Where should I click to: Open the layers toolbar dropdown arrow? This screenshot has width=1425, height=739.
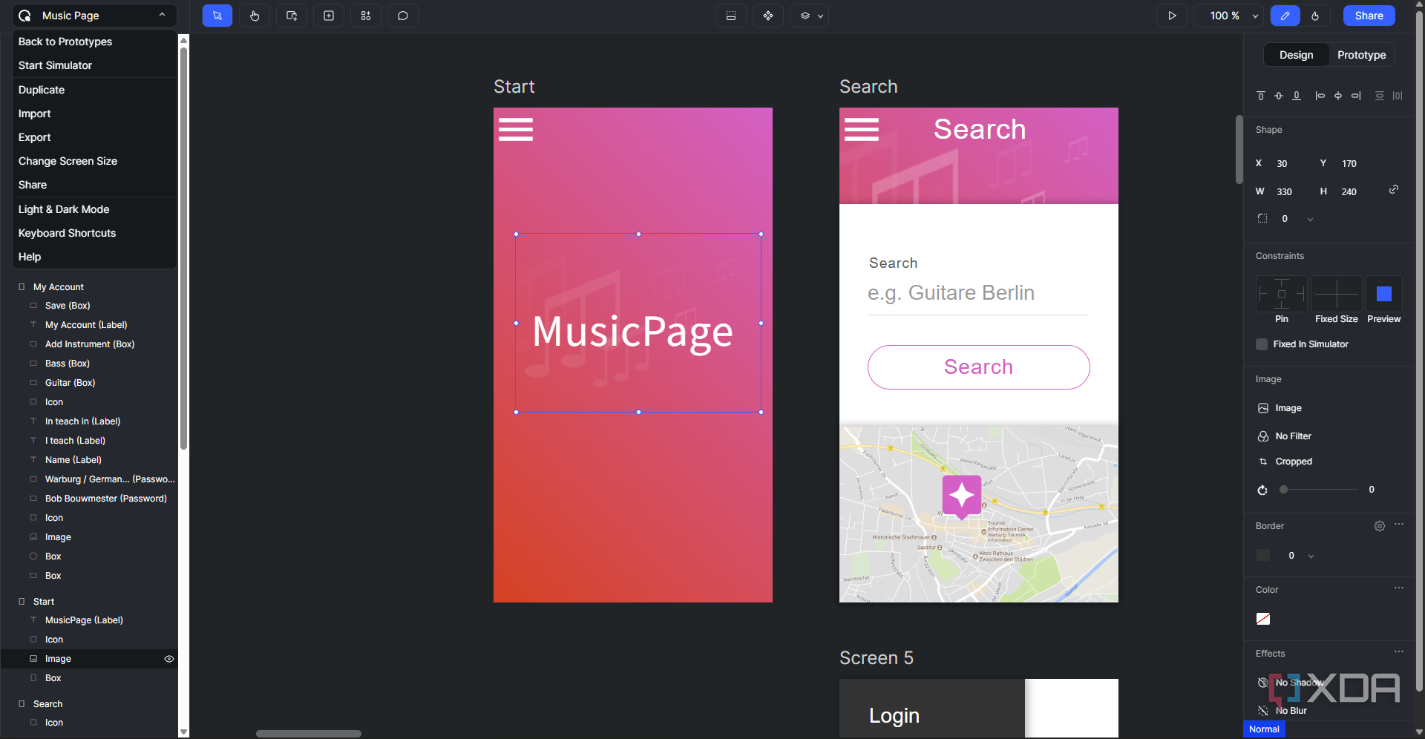click(821, 16)
